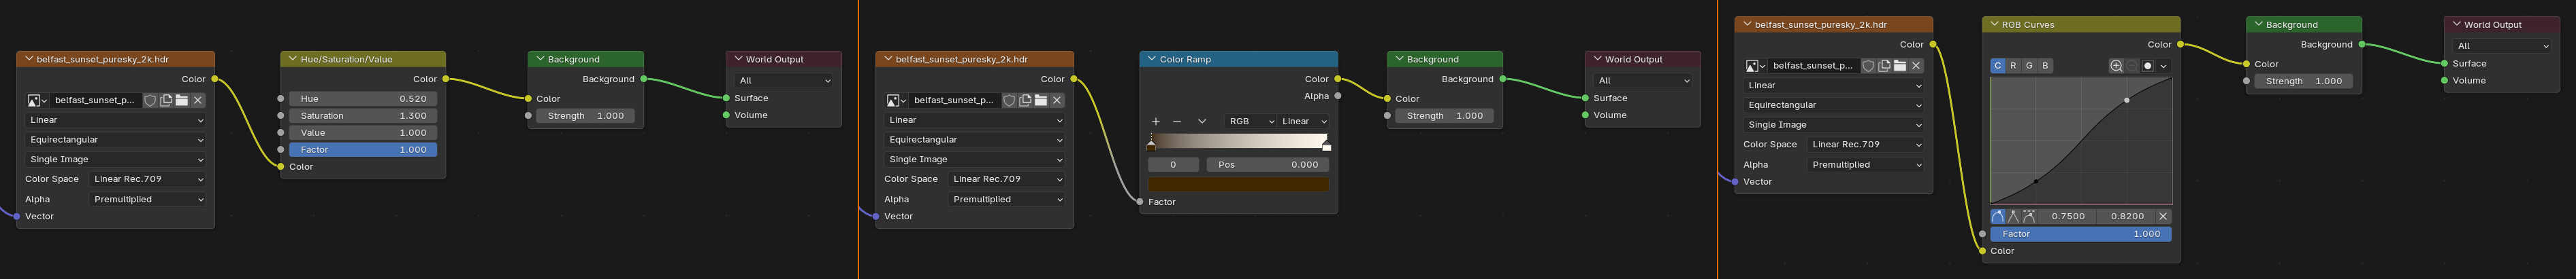Image resolution: width=2576 pixels, height=279 pixels.
Task: Open clipping options dot in RGB Curves
Action: [2148, 66]
